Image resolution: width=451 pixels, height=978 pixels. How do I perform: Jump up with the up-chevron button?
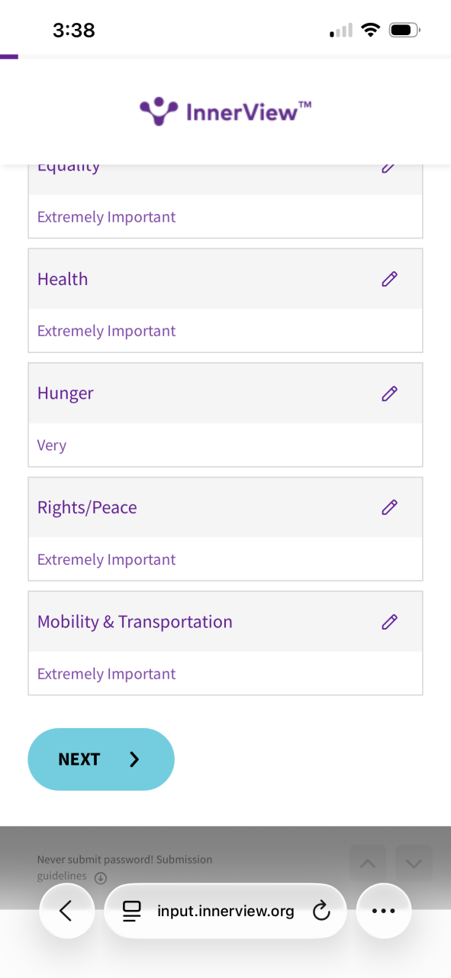point(368,863)
